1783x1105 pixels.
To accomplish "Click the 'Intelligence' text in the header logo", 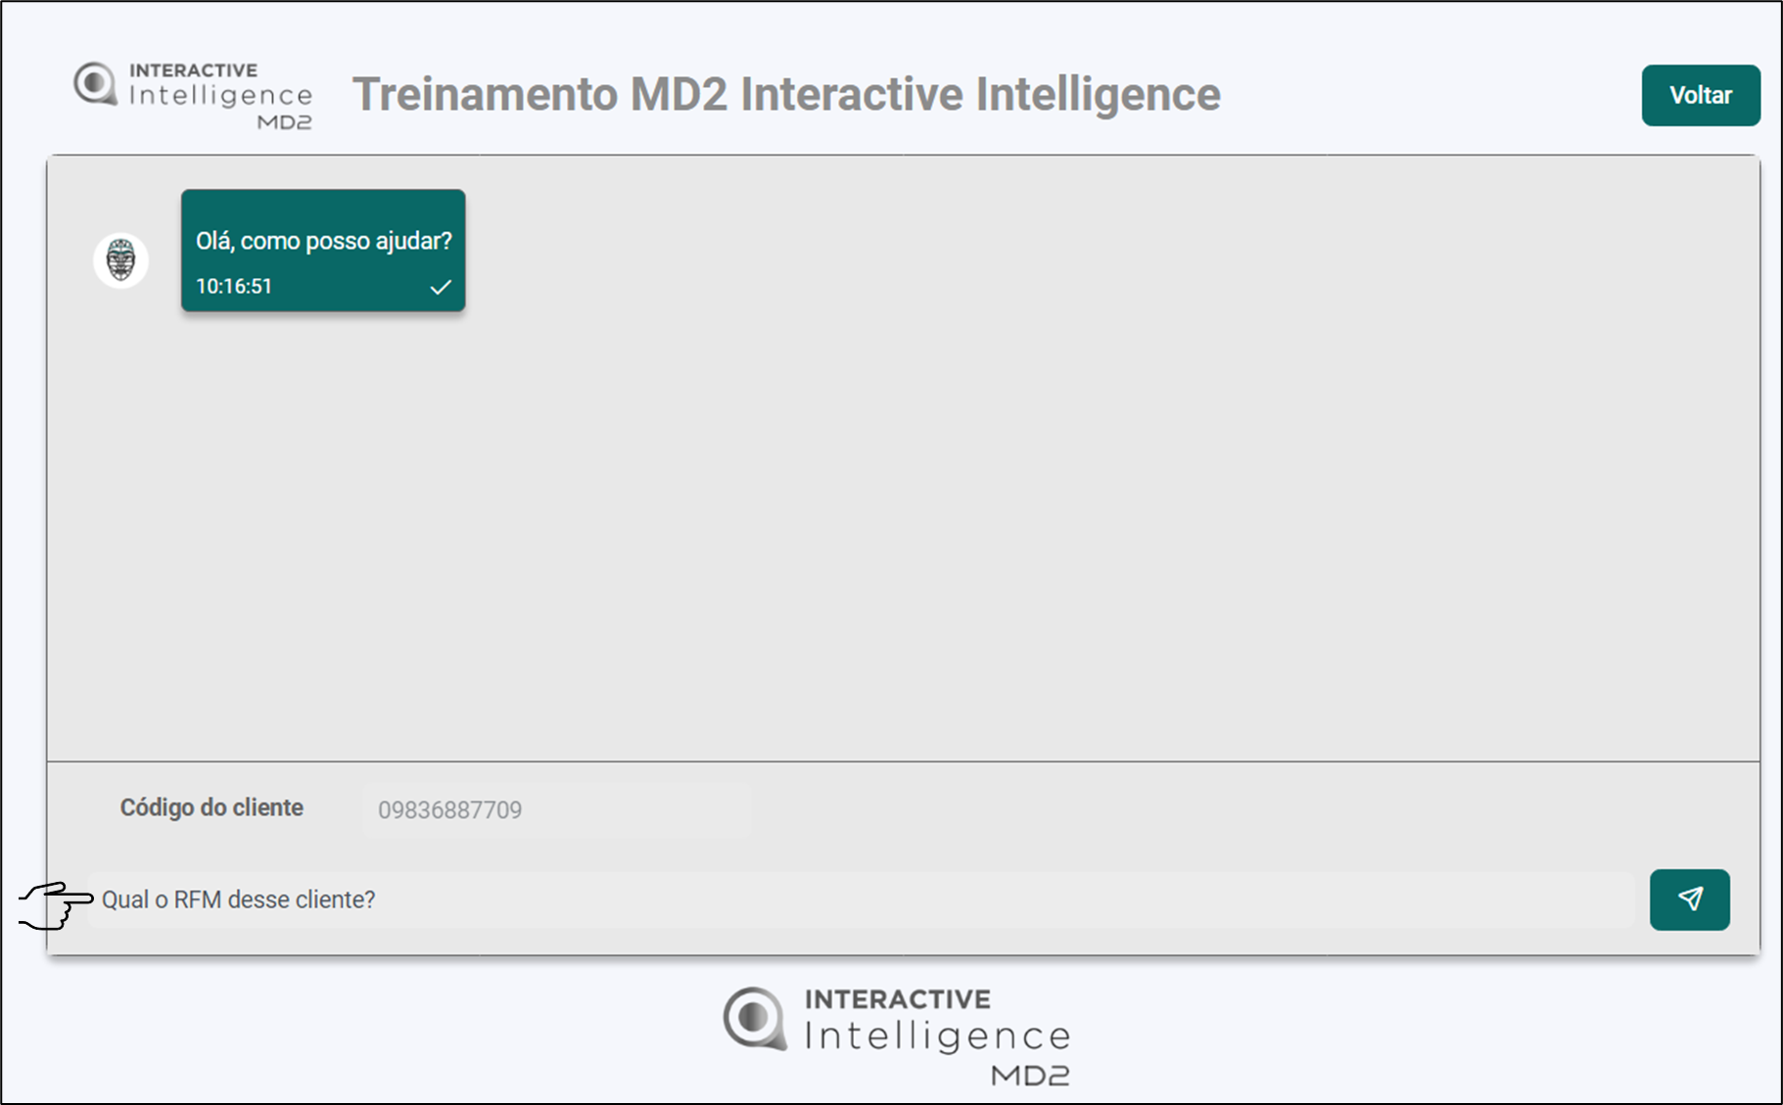I will pyautogui.click(x=221, y=96).
